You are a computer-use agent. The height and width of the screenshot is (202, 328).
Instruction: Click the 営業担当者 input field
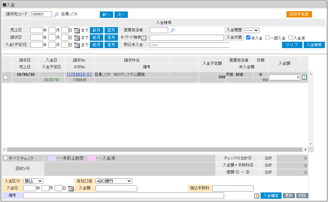pos(159,30)
